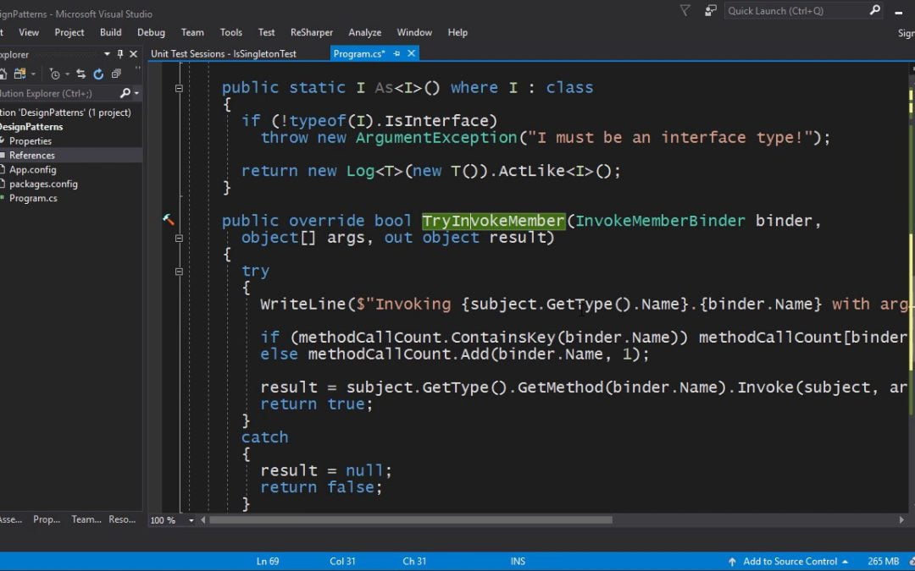Sync Solution Explorer with active document
This screenshot has height=571, width=915.
(x=81, y=74)
